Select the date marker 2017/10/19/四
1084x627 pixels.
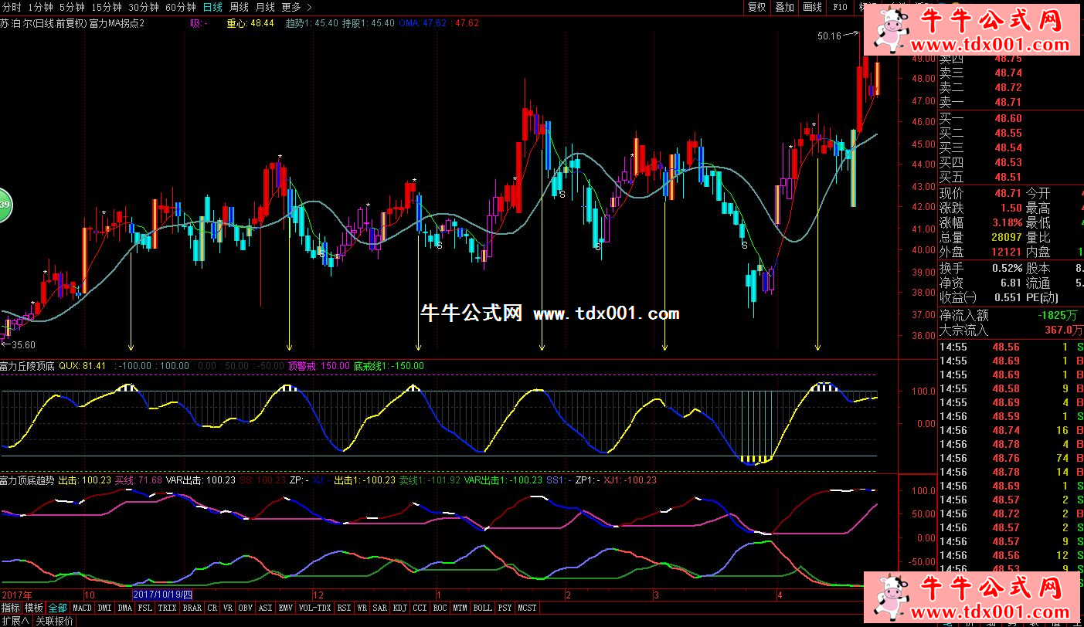point(161,595)
